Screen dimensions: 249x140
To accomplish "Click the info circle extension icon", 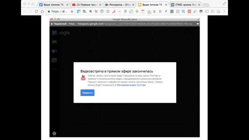I will [108, 11].
